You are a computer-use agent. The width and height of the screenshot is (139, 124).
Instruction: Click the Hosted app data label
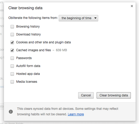(28, 74)
